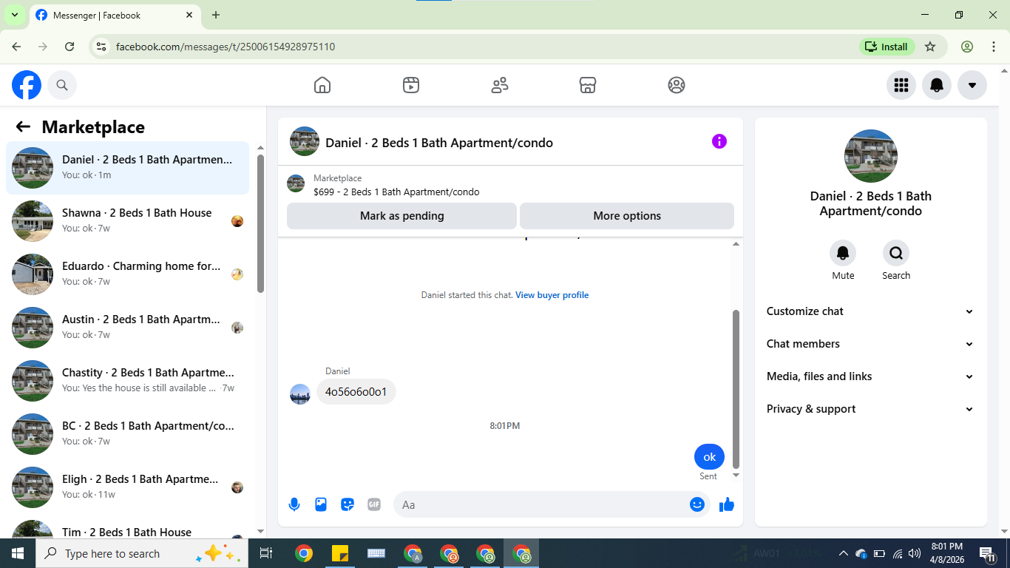Open the Daniel 2 Beds conversation
Viewport: 1010px width, 568px height.
coord(128,168)
